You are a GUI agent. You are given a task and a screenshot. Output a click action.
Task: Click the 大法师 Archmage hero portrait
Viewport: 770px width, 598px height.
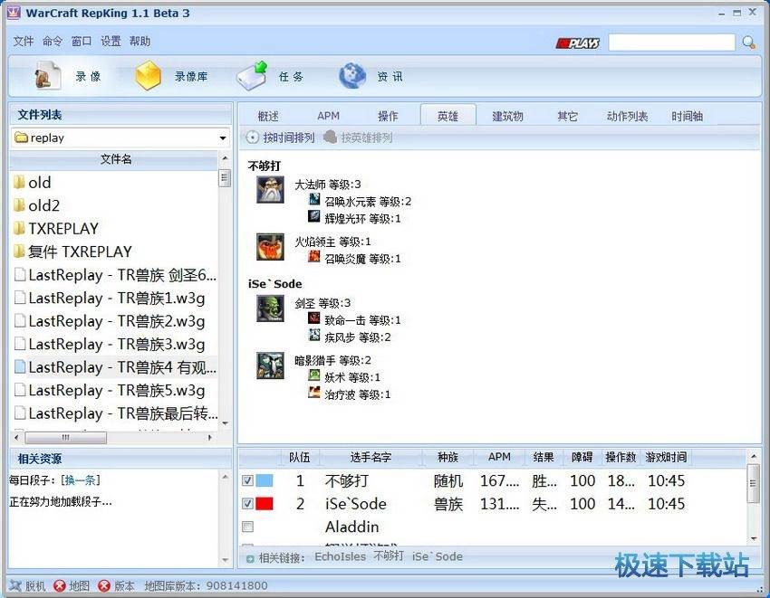coord(270,190)
